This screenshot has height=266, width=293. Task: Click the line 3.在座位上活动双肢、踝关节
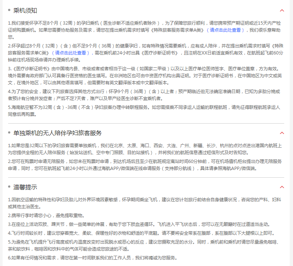(139, 224)
